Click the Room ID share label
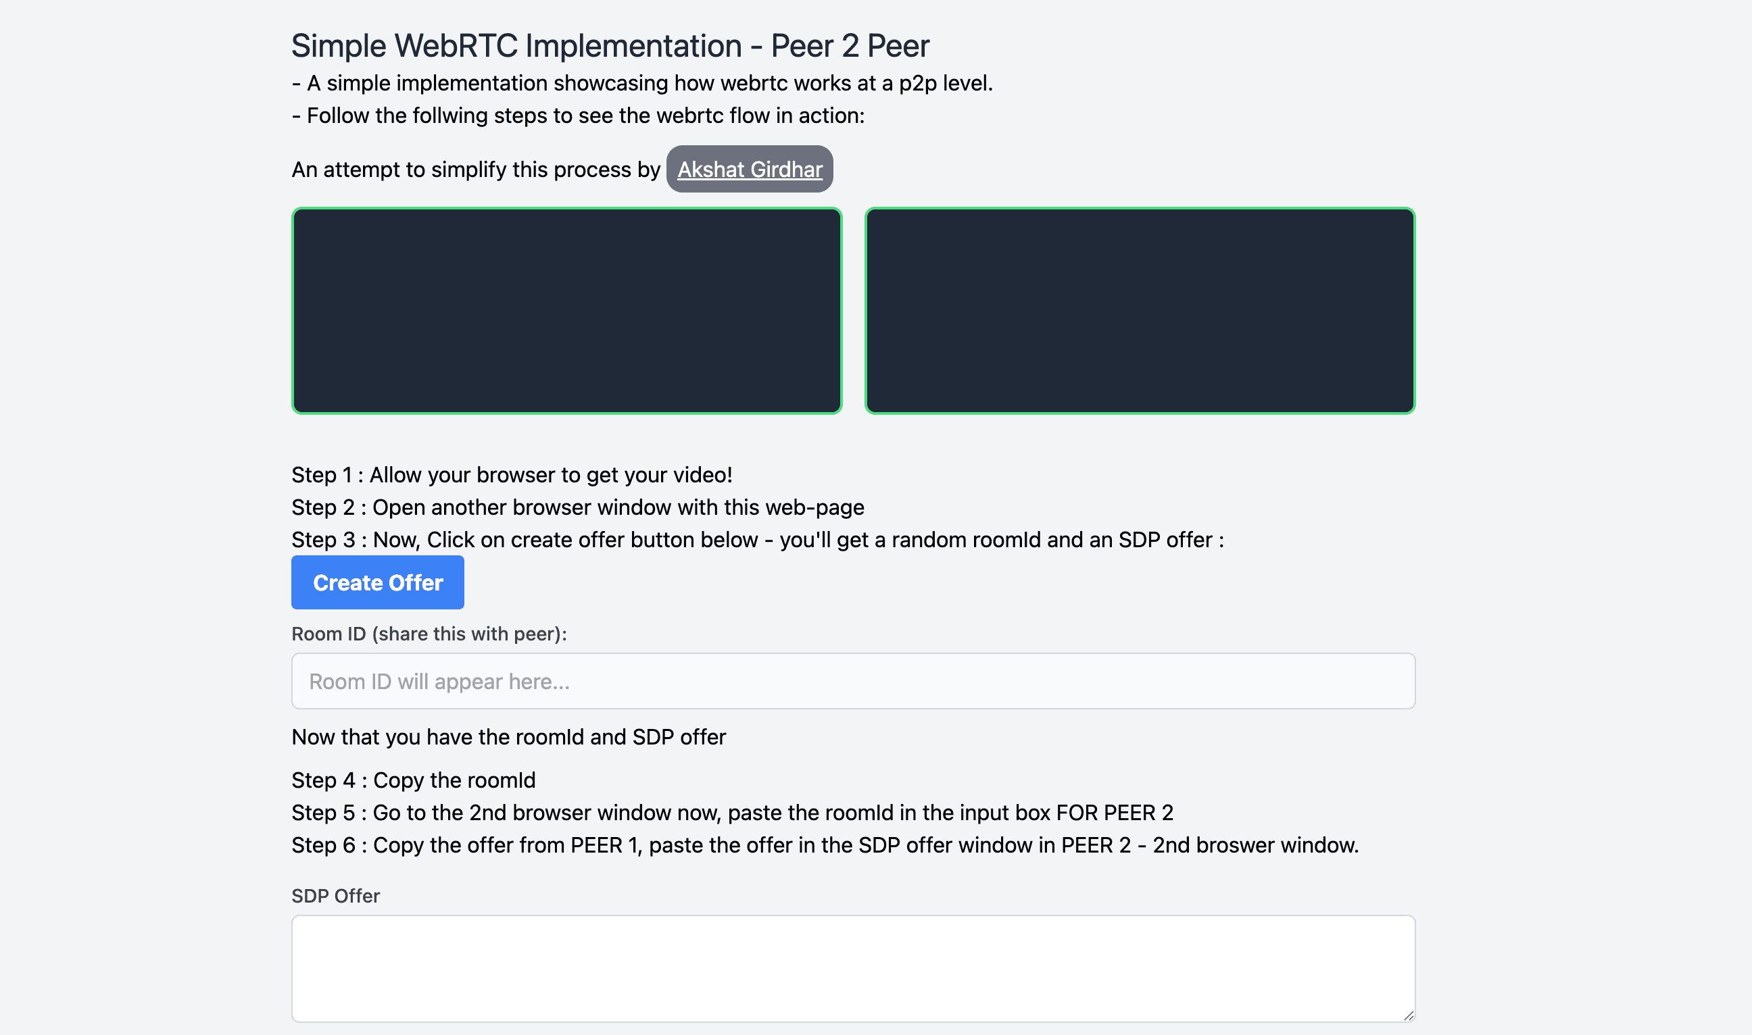The image size is (1752, 1035). click(429, 633)
